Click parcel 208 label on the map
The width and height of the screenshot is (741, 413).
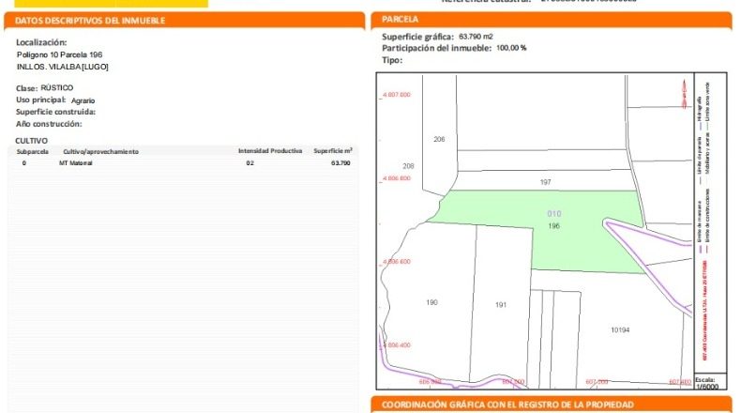point(408,166)
